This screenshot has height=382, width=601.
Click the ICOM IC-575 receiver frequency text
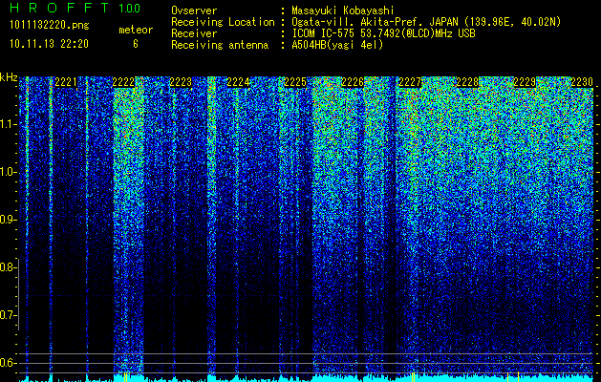[x=383, y=33]
